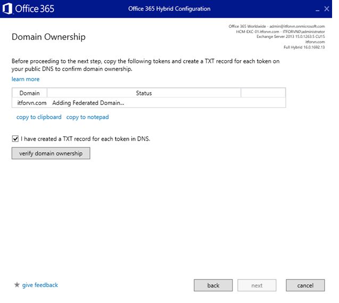Click the Office 365 logo icon

(7, 9)
